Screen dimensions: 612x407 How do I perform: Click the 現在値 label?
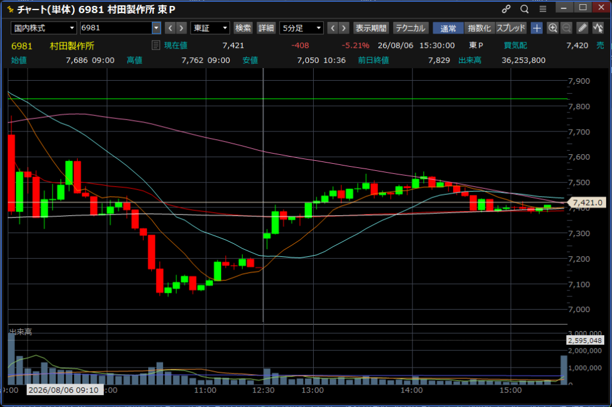176,45
